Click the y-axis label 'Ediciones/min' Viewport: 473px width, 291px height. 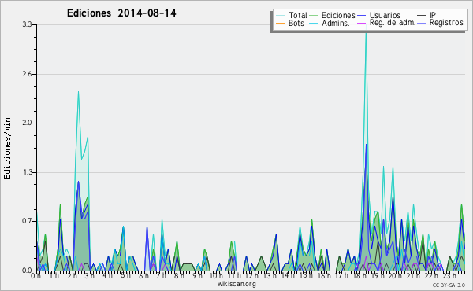[x=7, y=148]
